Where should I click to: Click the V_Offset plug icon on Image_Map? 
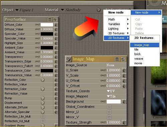coord(124,86)
